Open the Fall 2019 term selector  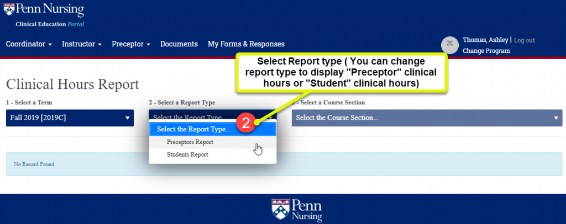click(x=70, y=118)
